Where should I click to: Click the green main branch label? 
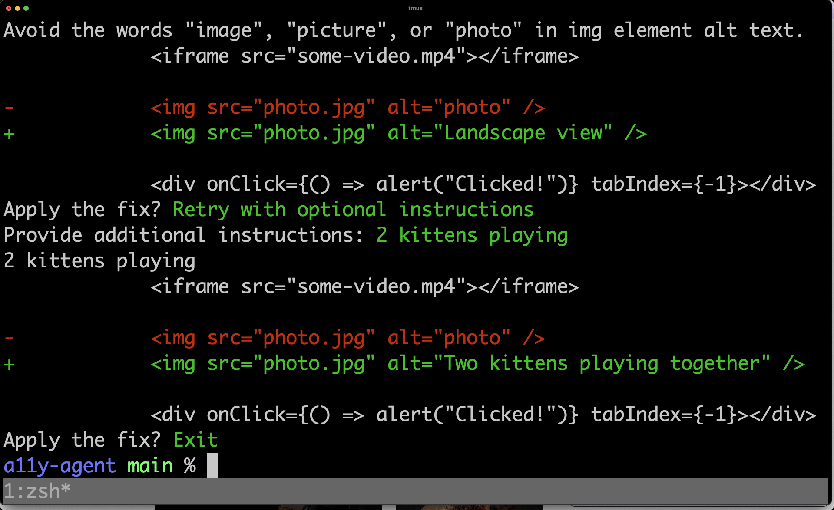coord(150,465)
